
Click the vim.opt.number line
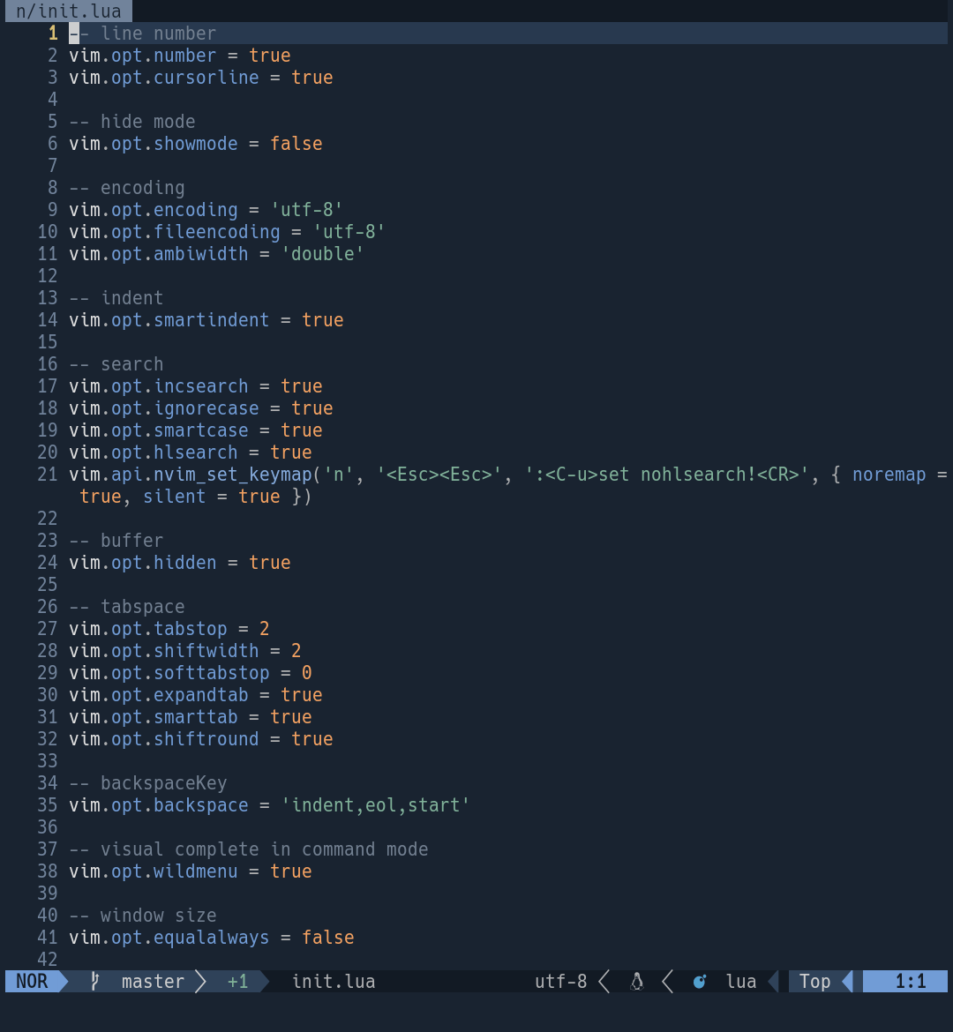180,56
